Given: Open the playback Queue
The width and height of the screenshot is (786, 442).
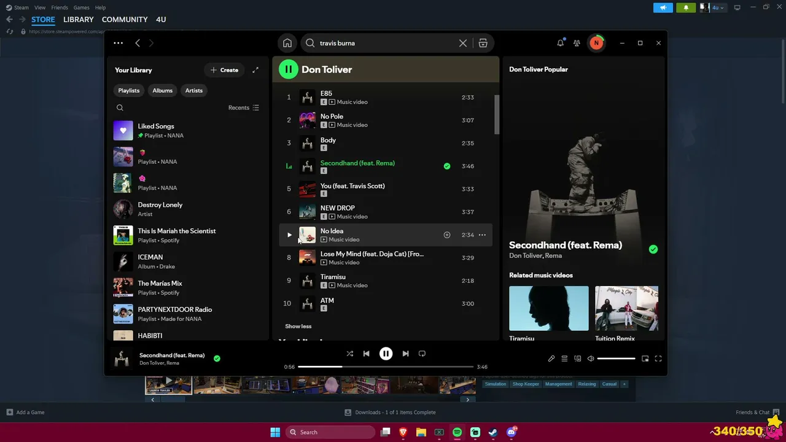Looking at the screenshot, I should (x=564, y=359).
